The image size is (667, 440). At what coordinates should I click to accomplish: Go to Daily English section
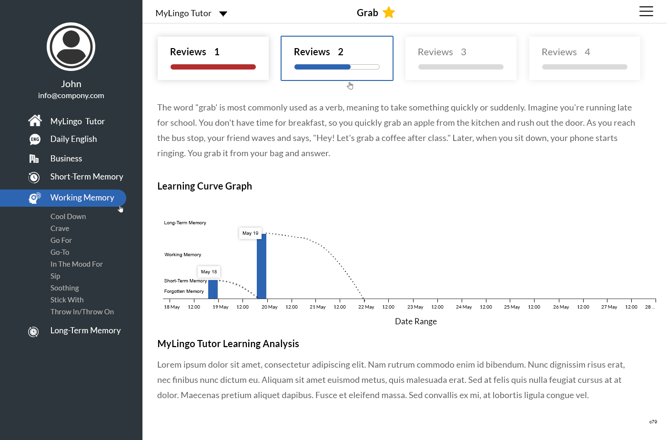(73, 139)
